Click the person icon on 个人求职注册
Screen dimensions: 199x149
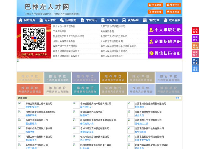(151, 30)
